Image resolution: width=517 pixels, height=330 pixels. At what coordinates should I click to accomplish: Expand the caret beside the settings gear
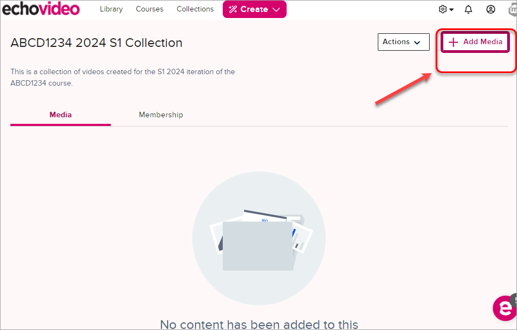pyautogui.click(x=451, y=10)
